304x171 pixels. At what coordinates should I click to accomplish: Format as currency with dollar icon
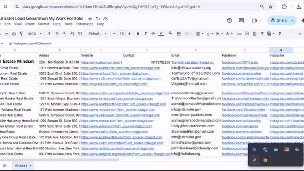[x=49, y=33]
